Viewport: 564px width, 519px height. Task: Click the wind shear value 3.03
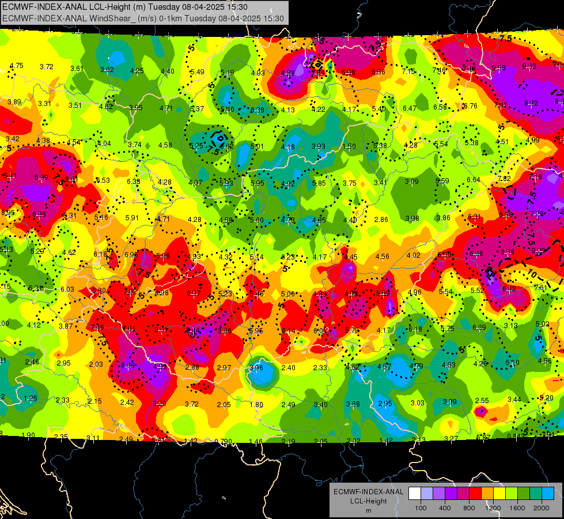[x=418, y=403]
